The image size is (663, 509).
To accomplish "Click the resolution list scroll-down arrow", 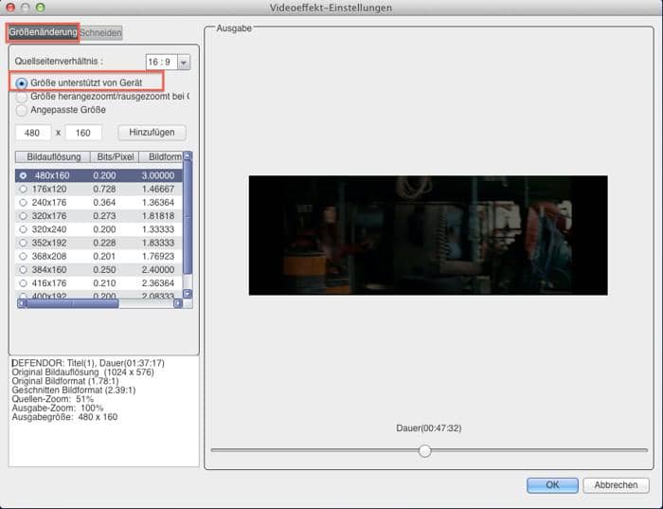I will (x=188, y=294).
